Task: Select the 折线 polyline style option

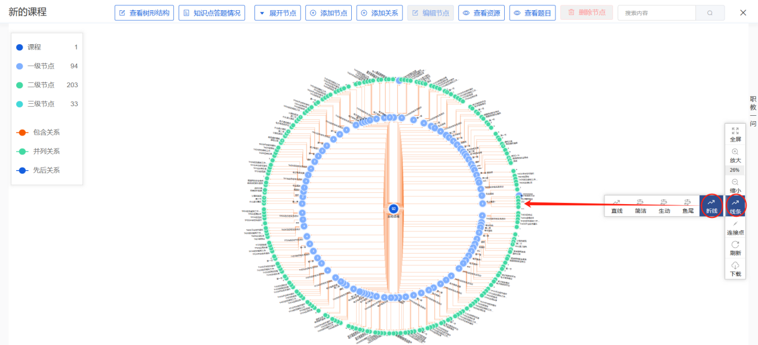Action: 711,206
